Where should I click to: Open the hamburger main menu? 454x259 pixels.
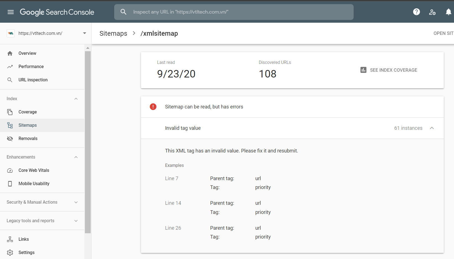(11, 12)
